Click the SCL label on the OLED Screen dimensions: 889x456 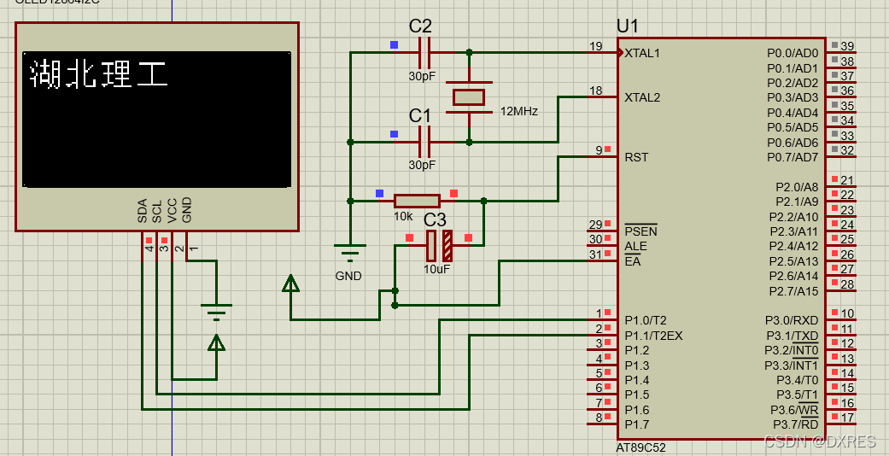point(157,210)
